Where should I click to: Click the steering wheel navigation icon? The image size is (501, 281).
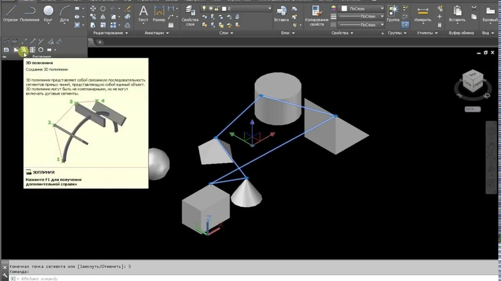coord(491,132)
